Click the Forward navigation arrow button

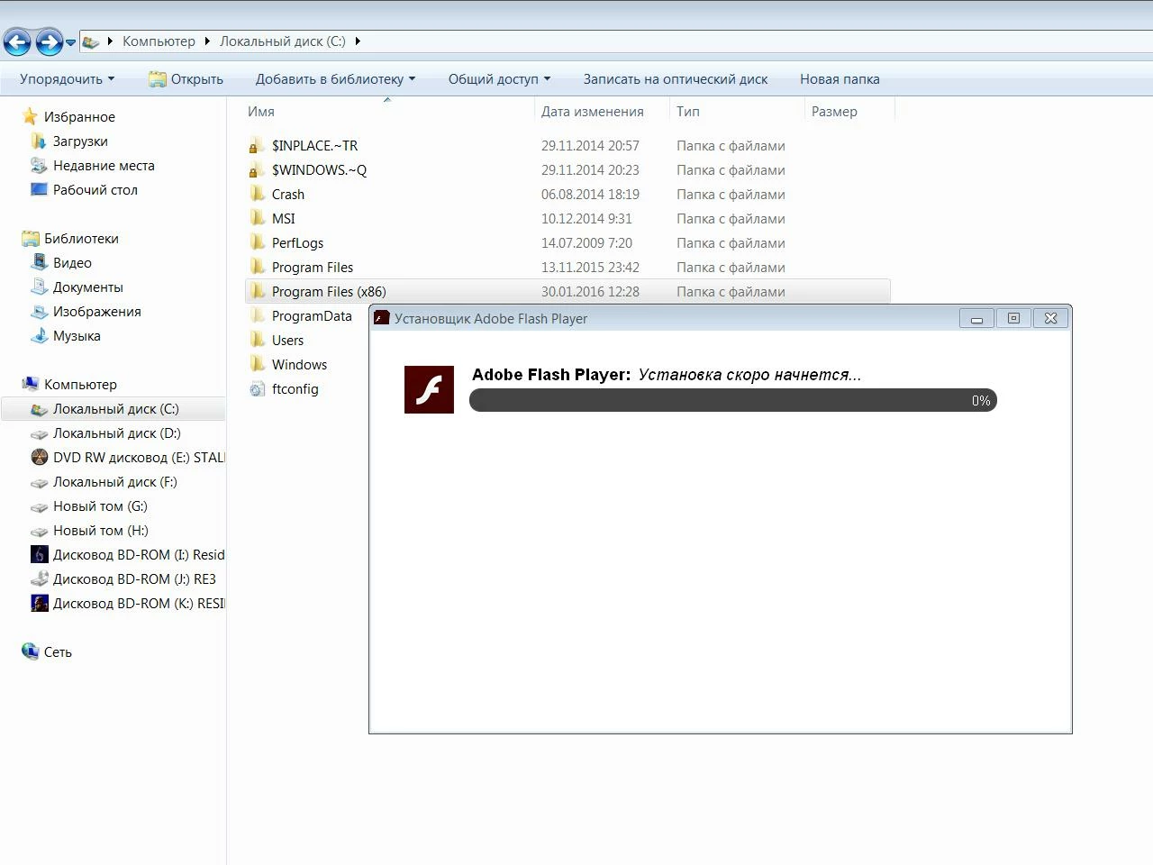tap(49, 41)
